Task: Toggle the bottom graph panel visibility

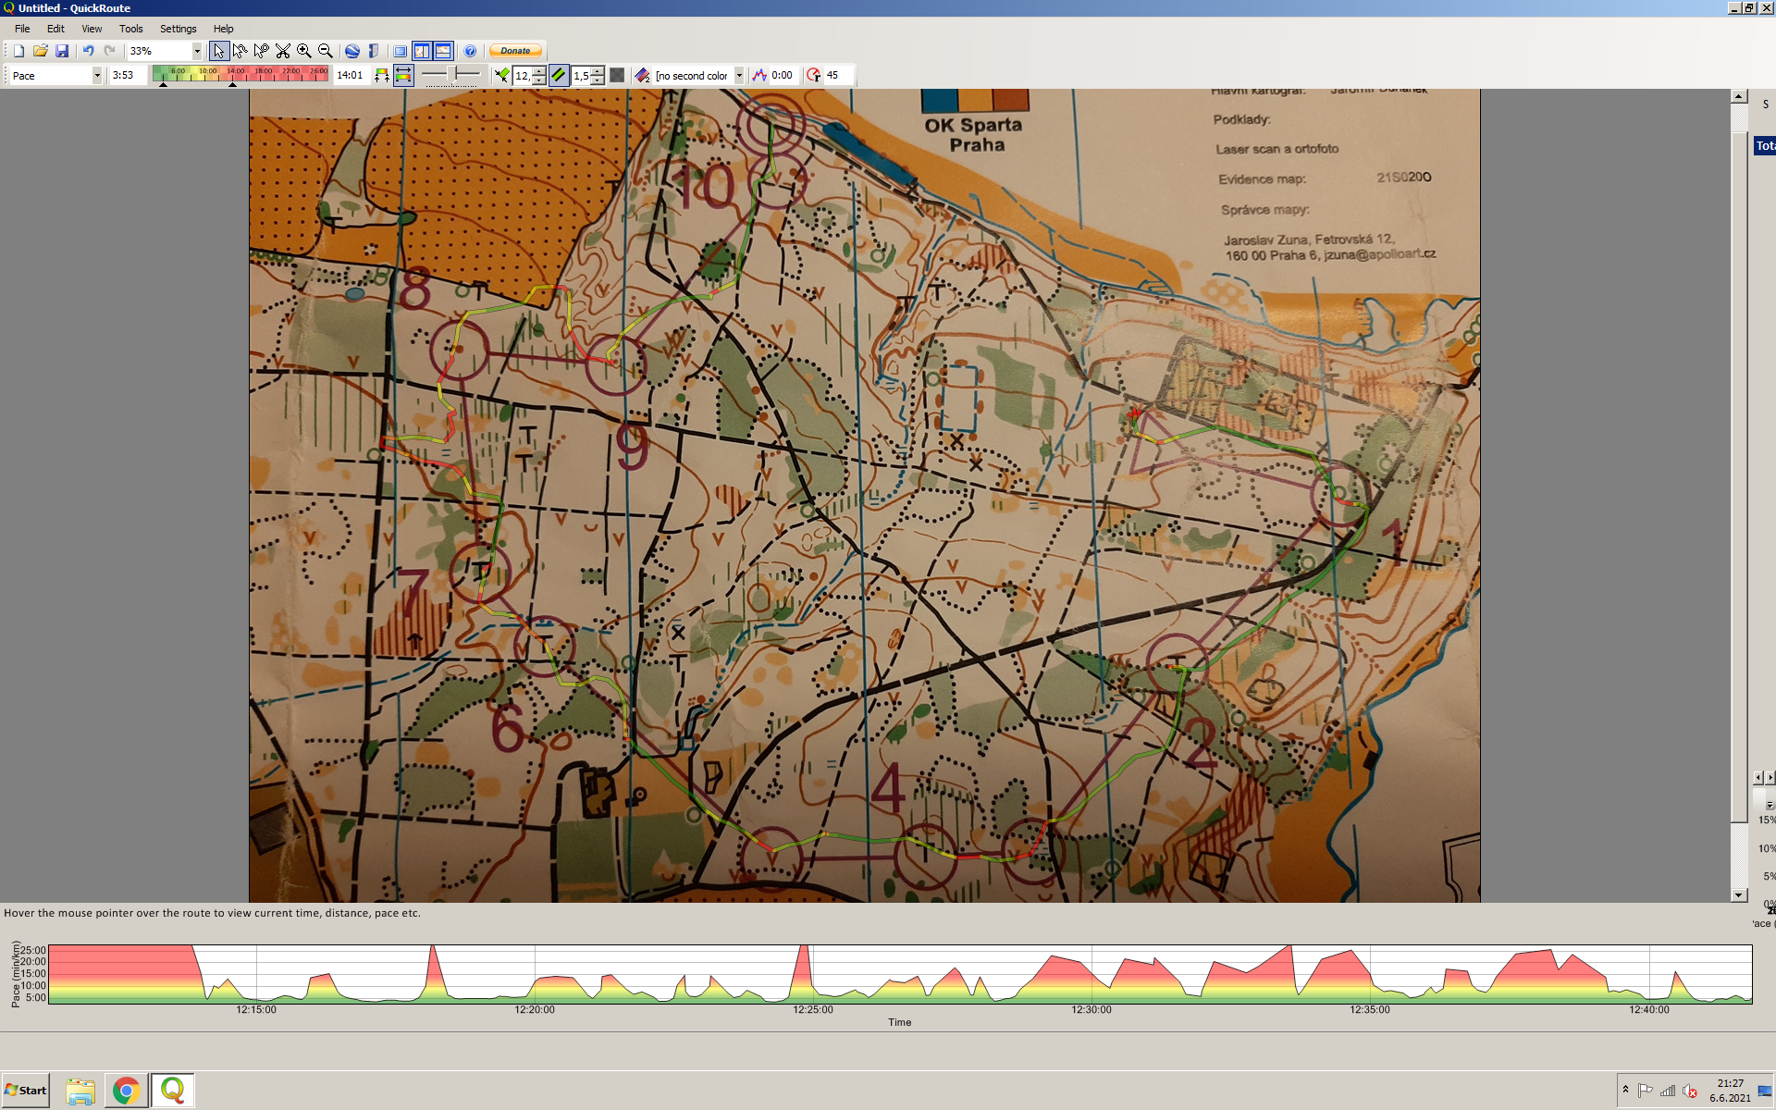Action: 443,51
